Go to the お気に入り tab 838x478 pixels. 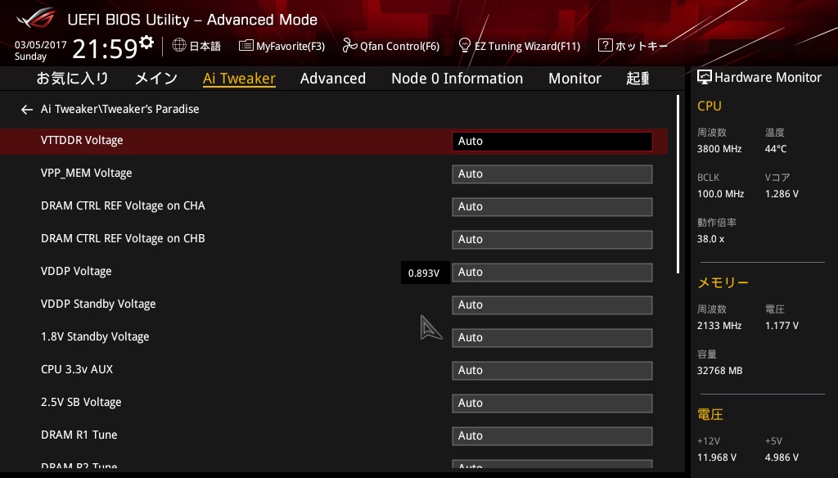(x=72, y=79)
